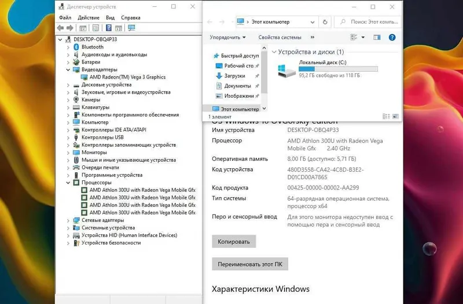Viewport: 463px width, 304px height.
Task: Select the Батареи category
Action: click(x=91, y=62)
